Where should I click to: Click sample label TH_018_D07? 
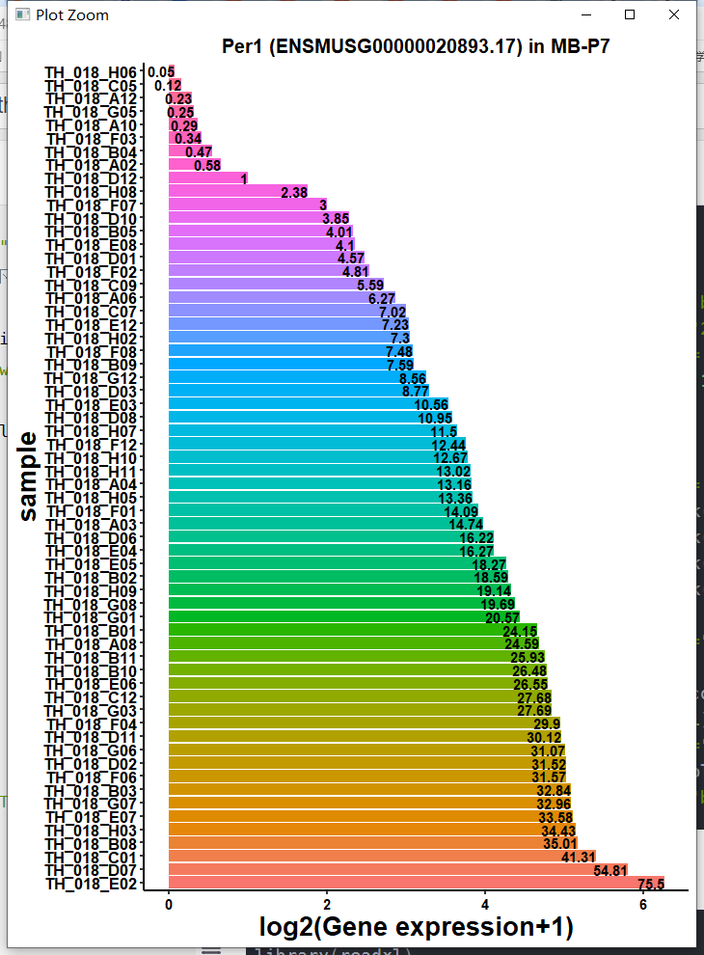[91, 871]
